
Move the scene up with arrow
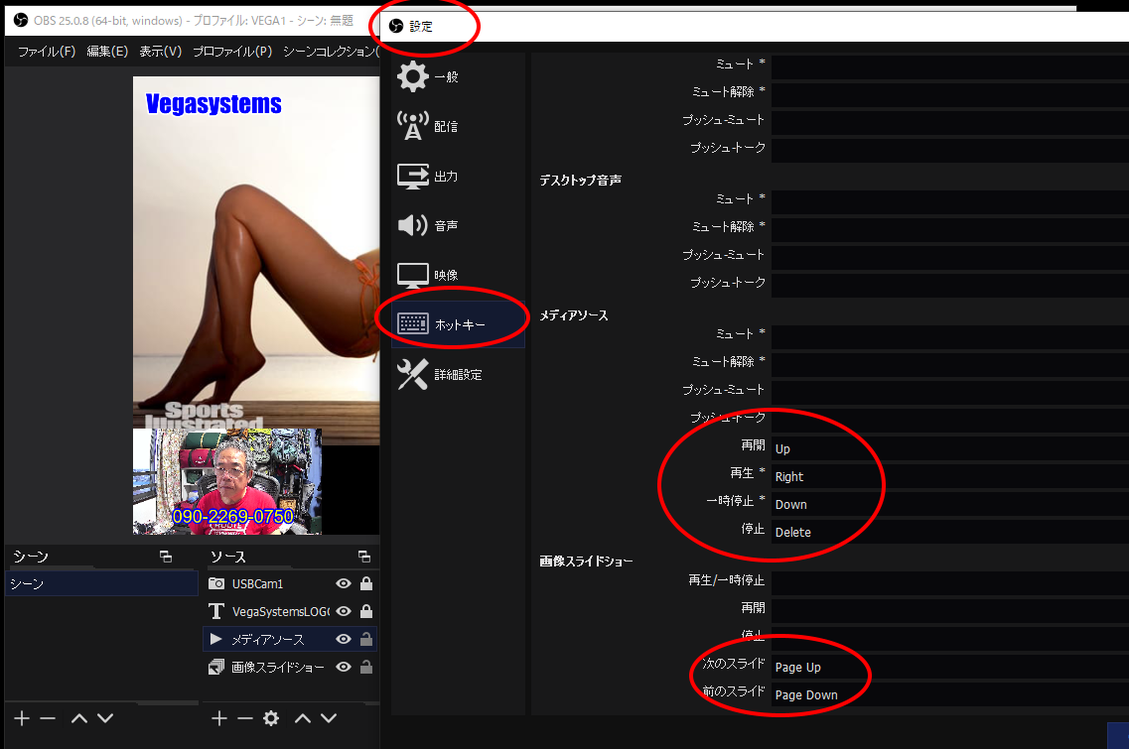pos(79,718)
